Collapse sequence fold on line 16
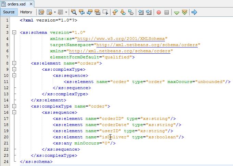 click(14, 112)
